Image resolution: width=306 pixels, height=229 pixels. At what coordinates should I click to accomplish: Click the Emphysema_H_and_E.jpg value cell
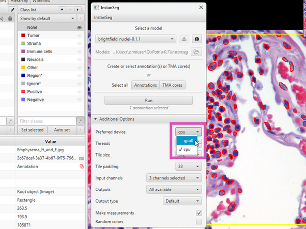50,150
